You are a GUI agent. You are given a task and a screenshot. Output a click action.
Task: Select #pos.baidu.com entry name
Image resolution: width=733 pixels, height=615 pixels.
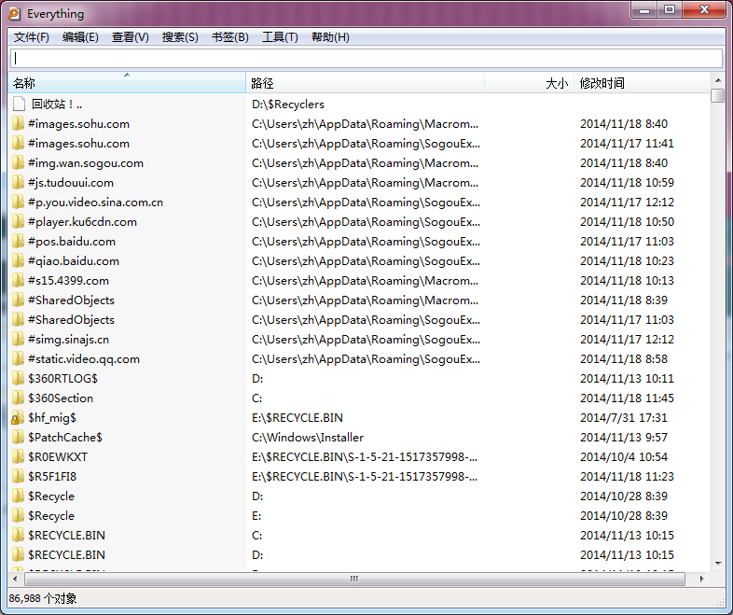click(x=72, y=242)
